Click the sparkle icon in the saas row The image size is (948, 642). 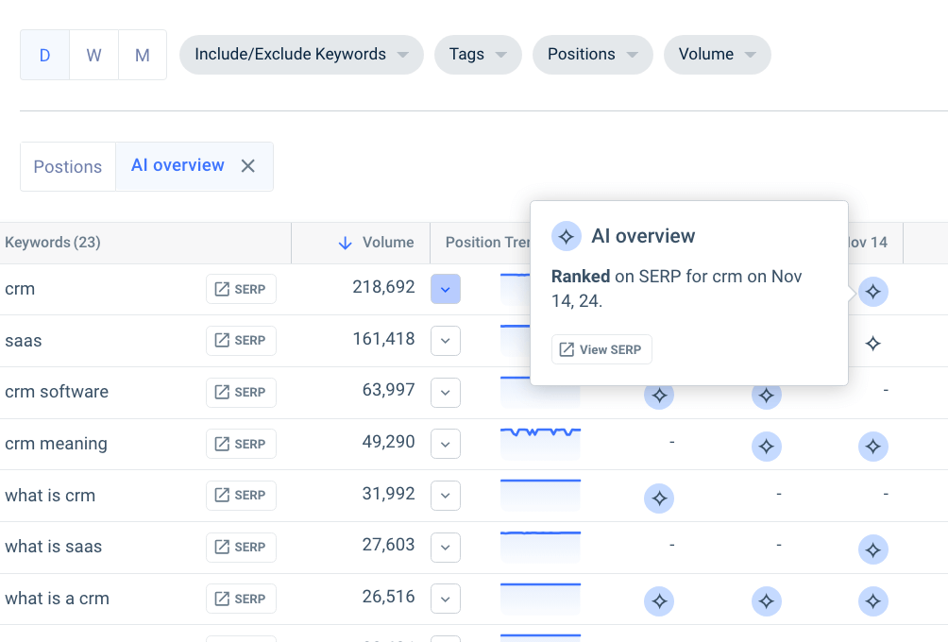coord(872,344)
